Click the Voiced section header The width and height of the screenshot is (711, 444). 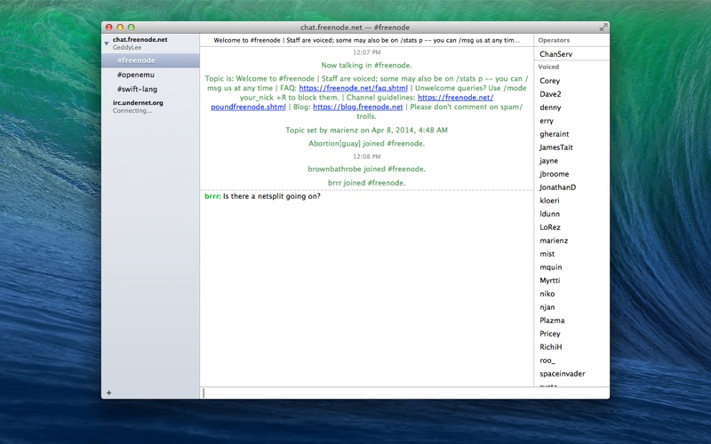pos(548,67)
